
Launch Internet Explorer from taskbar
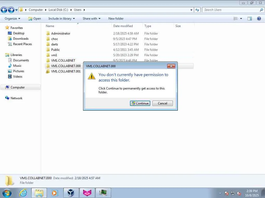pos(23,193)
